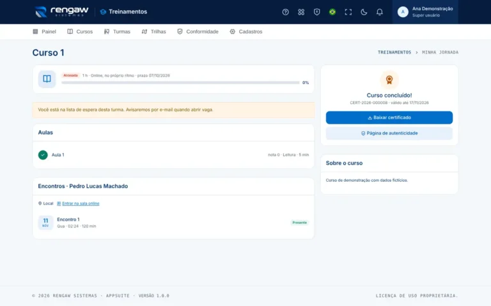Open the help question mark icon
Image resolution: width=491 pixels, height=306 pixels.
[285, 12]
